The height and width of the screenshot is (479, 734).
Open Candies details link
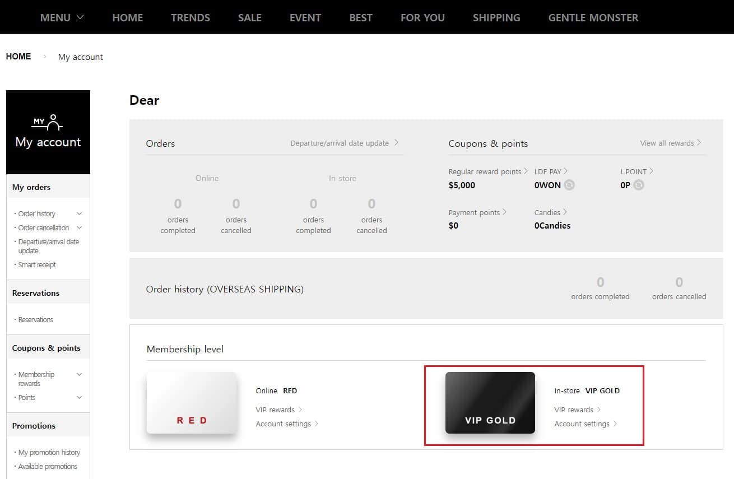click(550, 212)
